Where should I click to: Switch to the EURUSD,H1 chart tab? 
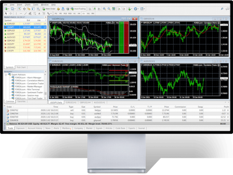[71, 102]
